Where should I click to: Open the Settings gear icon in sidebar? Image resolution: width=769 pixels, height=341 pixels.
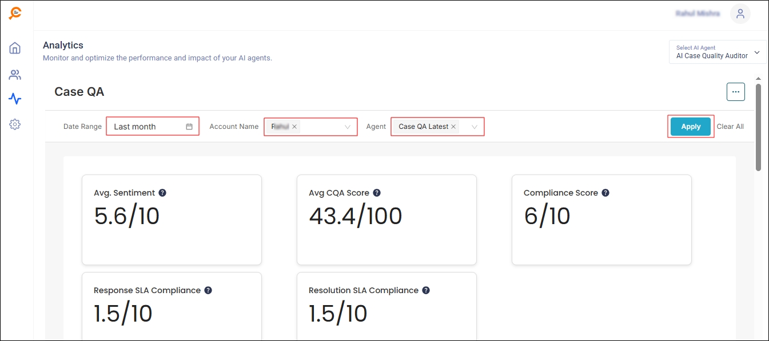click(x=15, y=124)
